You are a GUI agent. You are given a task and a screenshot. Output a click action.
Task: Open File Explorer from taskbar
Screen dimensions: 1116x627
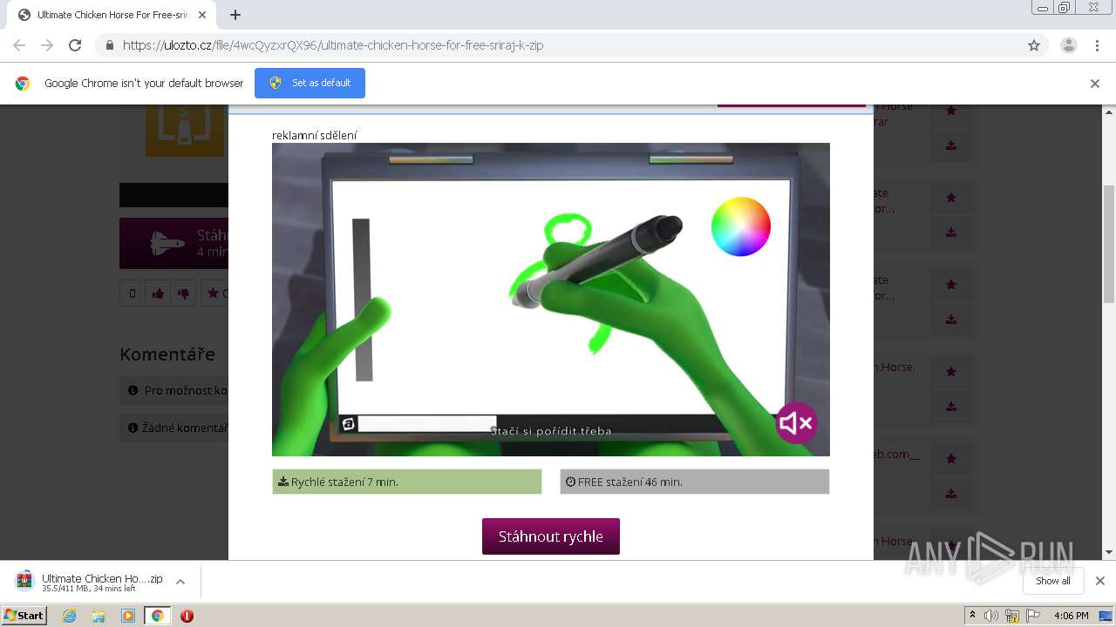click(99, 616)
